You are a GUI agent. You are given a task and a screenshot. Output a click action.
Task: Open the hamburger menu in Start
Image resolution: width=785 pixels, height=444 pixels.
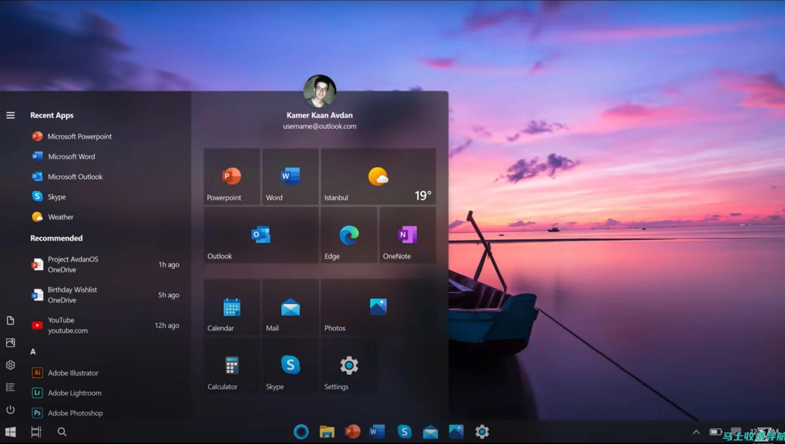tap(10, 115)
